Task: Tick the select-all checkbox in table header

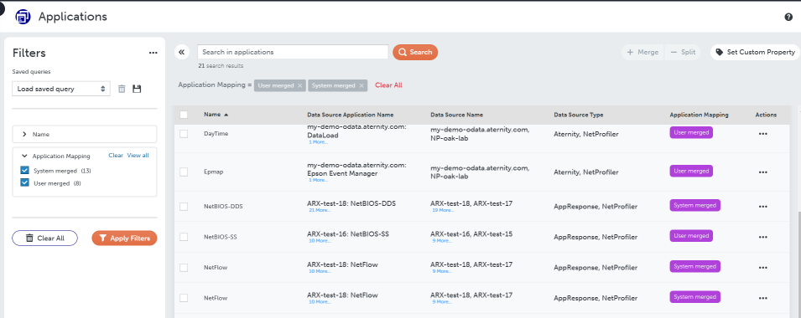Action: (x=184, y=115)
